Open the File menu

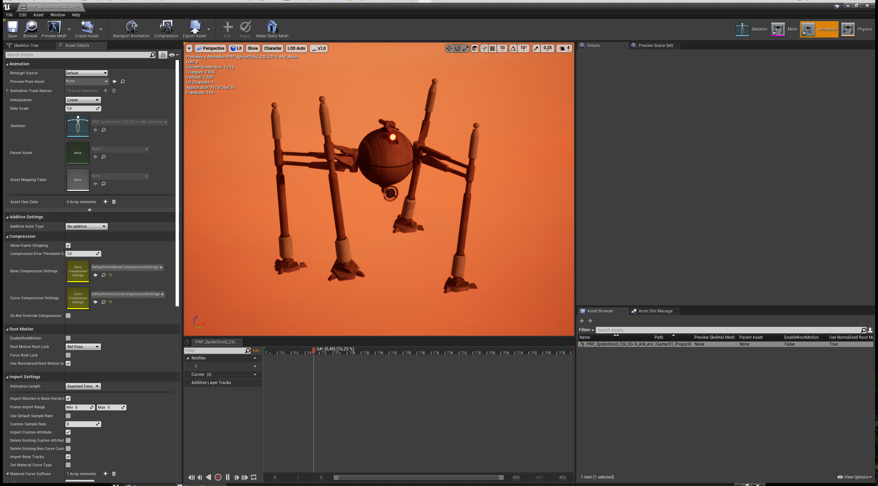coord(9,15)
